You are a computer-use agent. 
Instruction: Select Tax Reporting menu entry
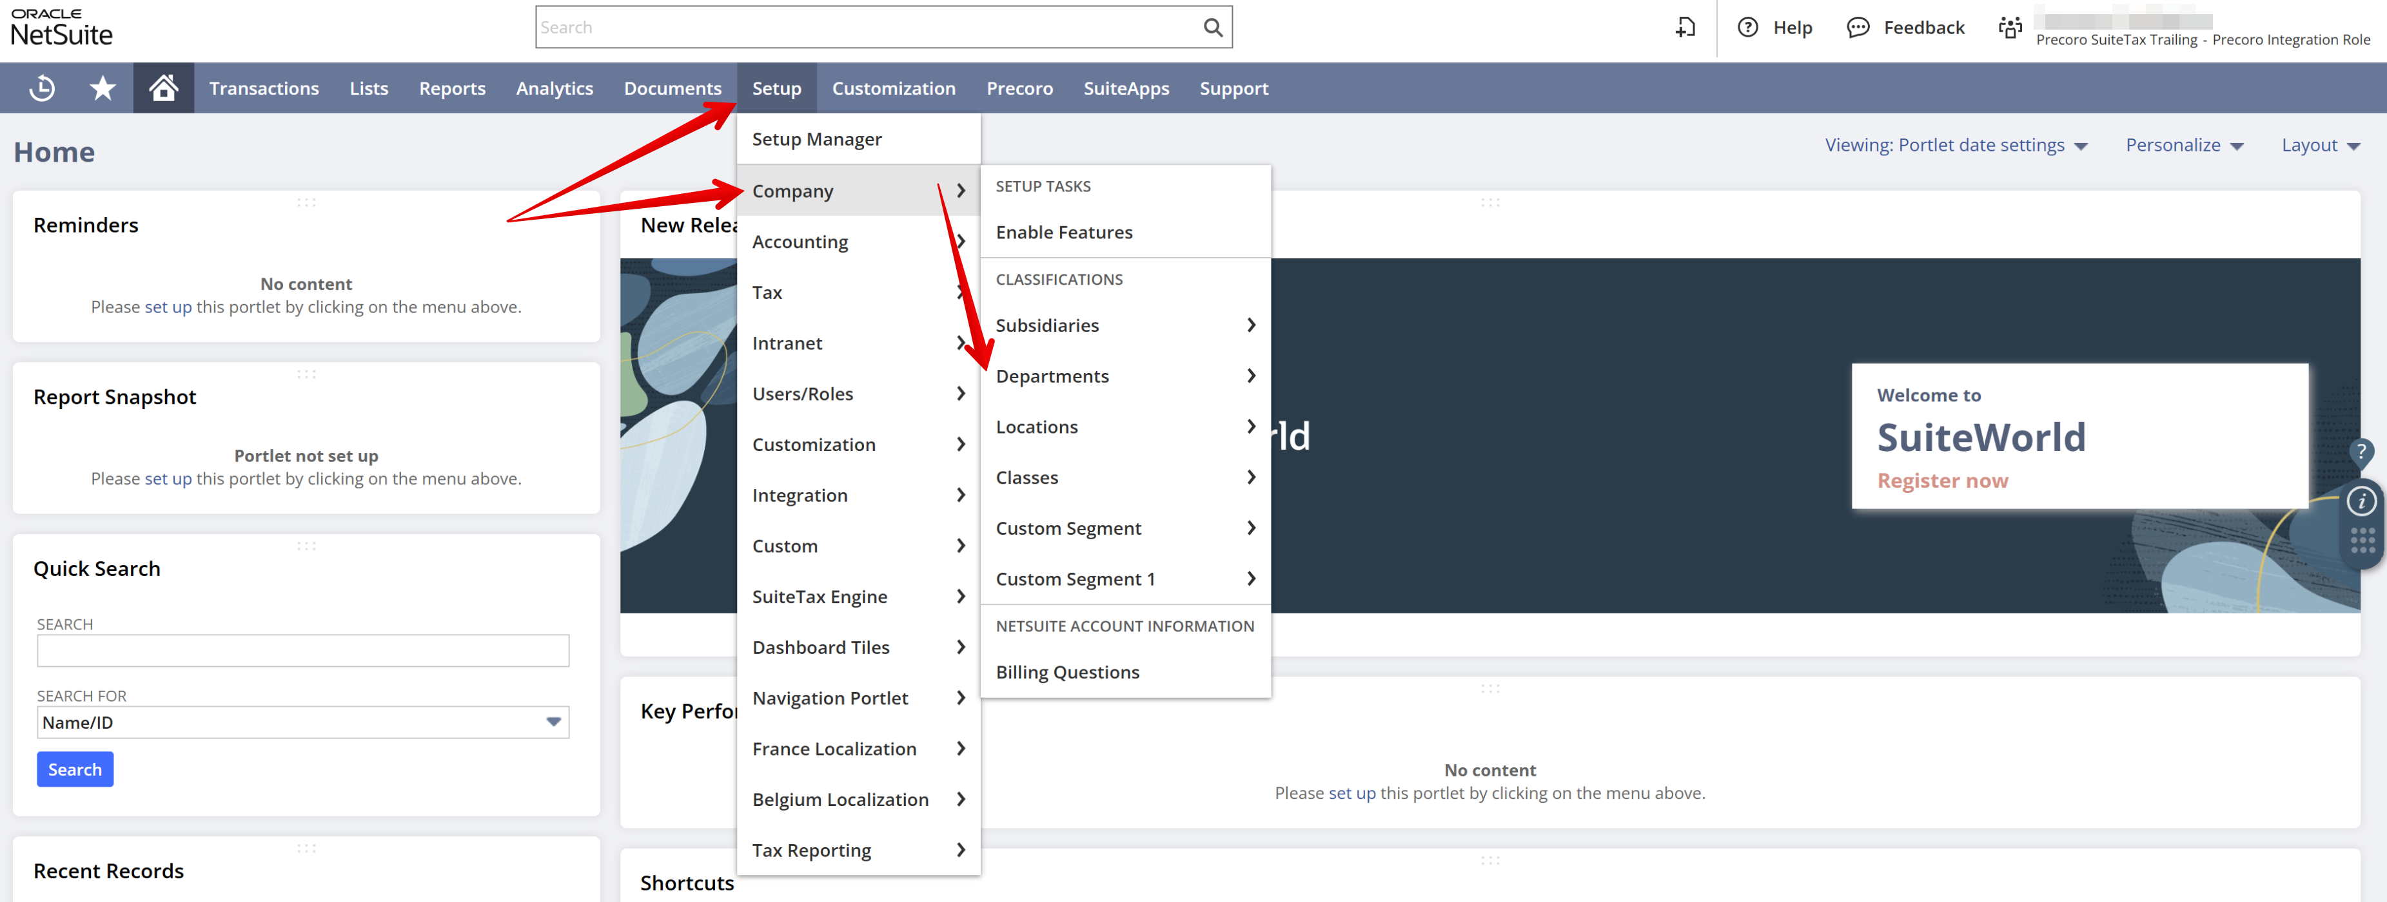[x=858, y=850]
